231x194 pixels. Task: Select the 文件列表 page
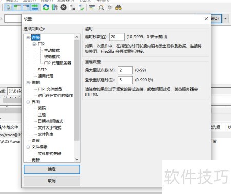[x=46, y=134]
